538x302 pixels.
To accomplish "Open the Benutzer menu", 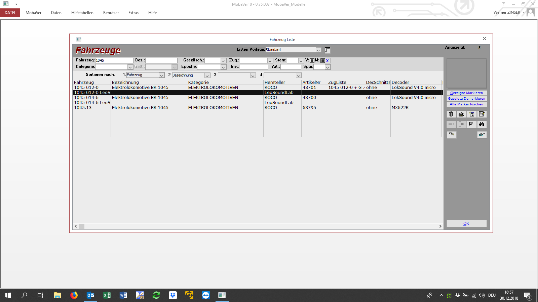I will pos(111,13).
